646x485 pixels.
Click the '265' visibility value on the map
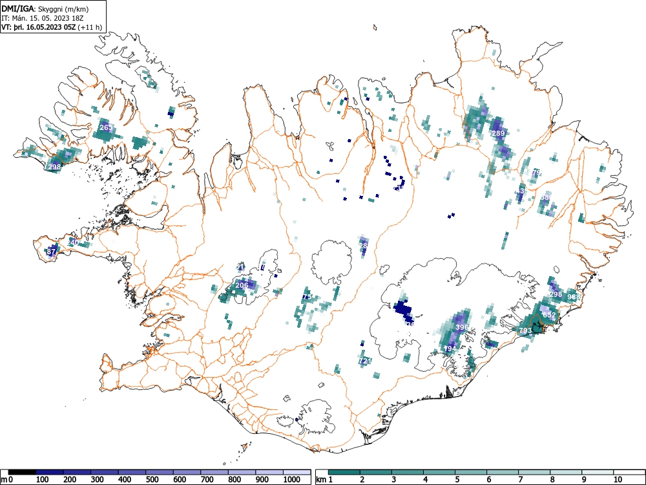tap(106, 127)
